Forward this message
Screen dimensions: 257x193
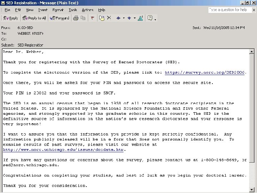point(59,18)
